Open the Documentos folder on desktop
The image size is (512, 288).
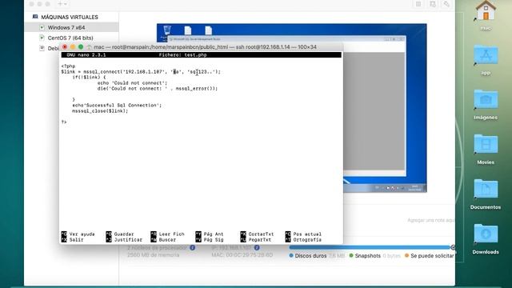(x=486, y=194)
